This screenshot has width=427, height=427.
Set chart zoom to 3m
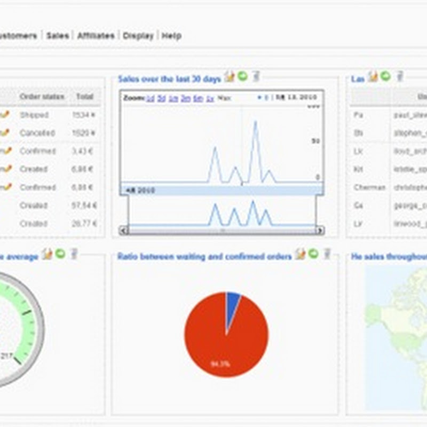click(x=185, y=98)
